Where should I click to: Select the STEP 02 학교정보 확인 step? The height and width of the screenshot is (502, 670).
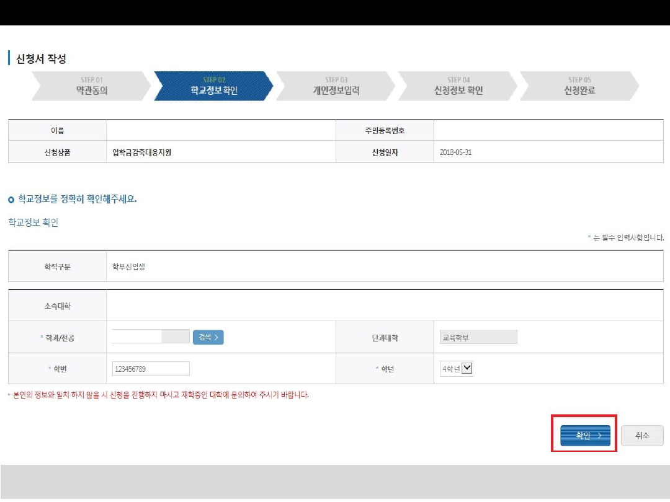[x=213, y=86]
